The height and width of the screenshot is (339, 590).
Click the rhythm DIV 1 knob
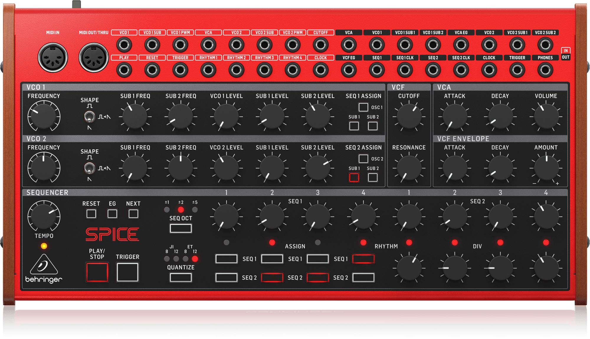[409, 268]
